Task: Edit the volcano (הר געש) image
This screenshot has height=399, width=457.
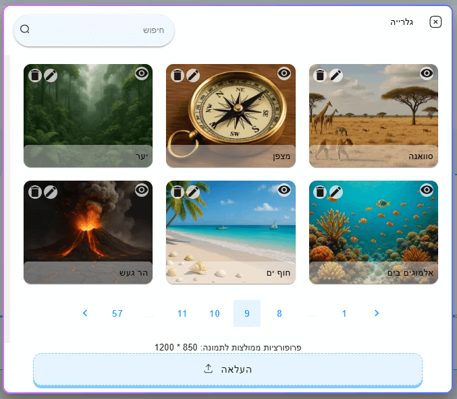Action: click(51, 191)
